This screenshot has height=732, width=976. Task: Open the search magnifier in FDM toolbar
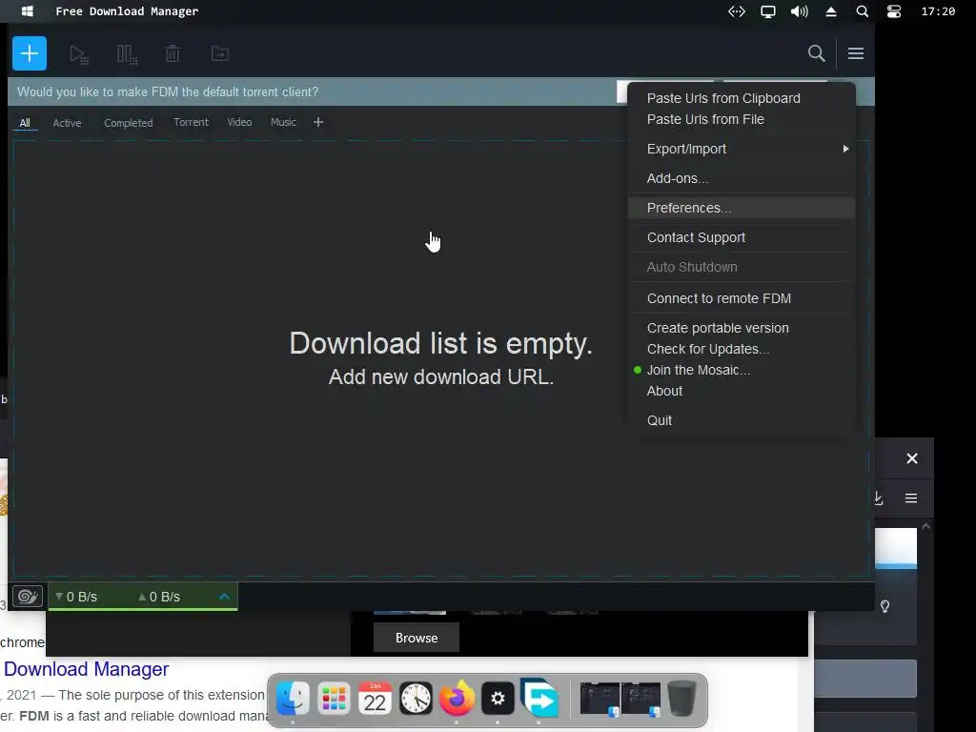coord(816,53)
